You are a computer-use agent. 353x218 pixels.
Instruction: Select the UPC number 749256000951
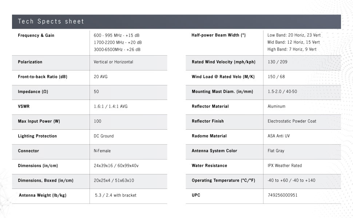tap(282, 195)
